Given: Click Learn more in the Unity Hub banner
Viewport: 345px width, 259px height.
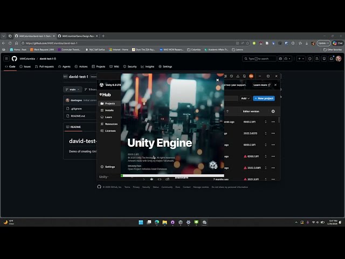Looking at the screenshot, I should click(x=262, y=85).
